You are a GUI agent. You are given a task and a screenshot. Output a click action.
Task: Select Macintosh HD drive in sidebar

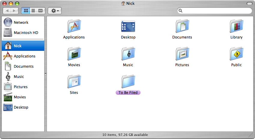coord(23,32)
